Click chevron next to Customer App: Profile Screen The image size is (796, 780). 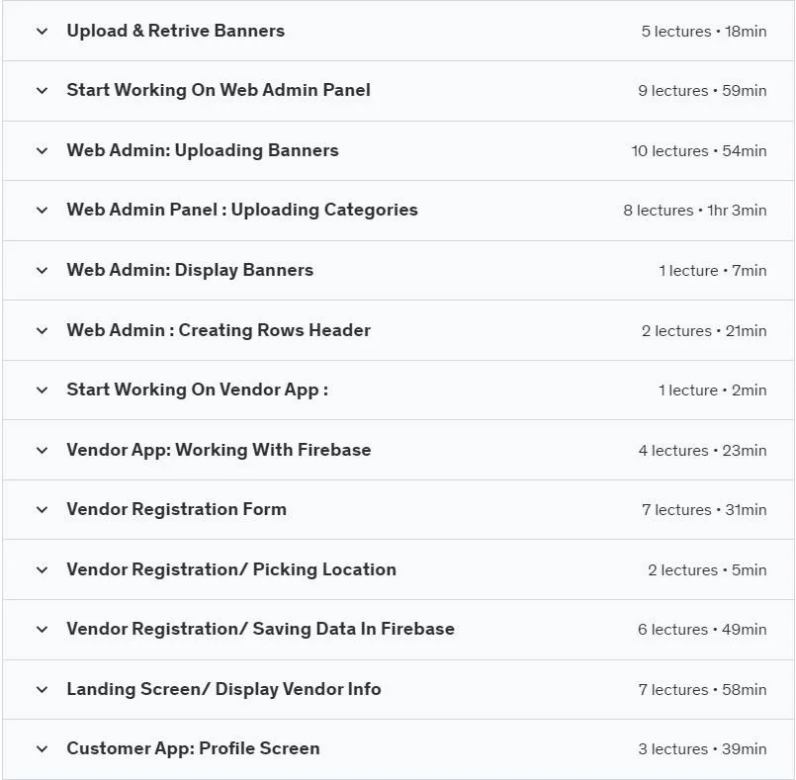coord(43,749)
